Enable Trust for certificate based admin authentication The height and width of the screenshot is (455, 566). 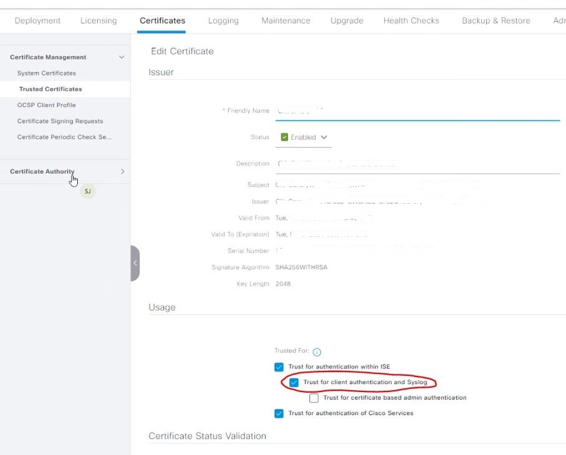tap(314, 398)
